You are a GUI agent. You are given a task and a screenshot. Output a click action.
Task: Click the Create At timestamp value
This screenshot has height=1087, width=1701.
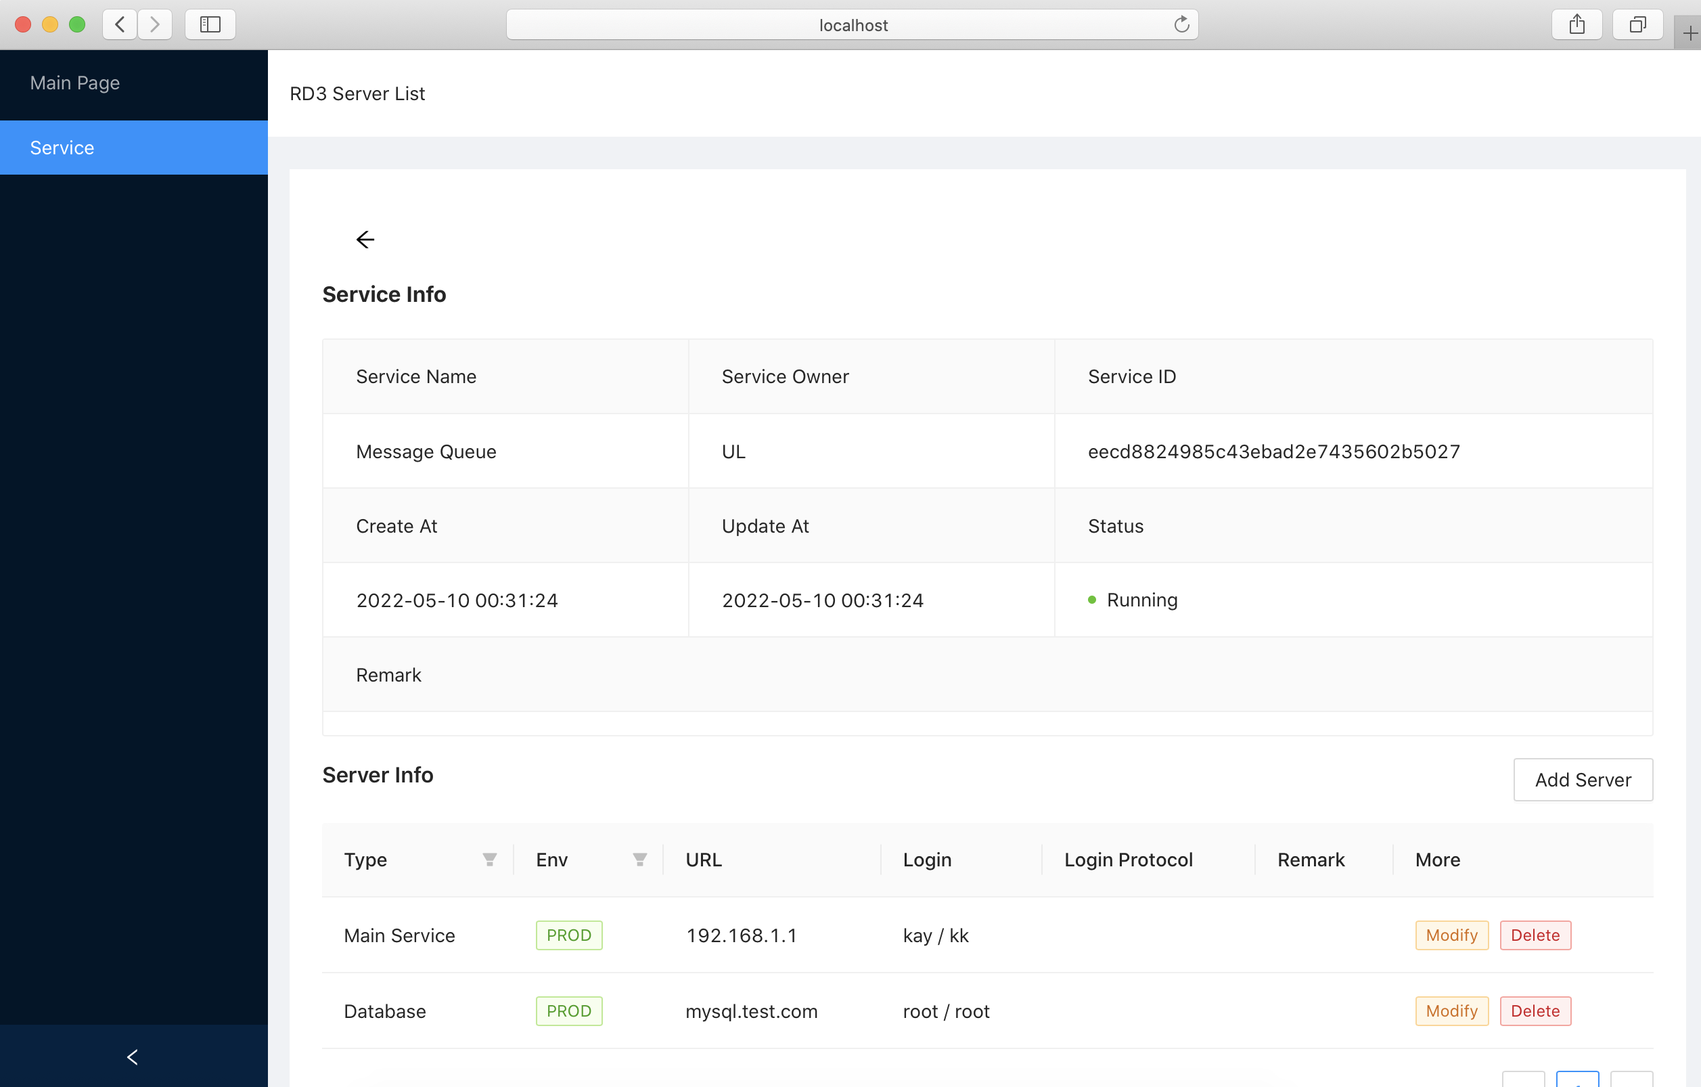click(x=457, y=600)
